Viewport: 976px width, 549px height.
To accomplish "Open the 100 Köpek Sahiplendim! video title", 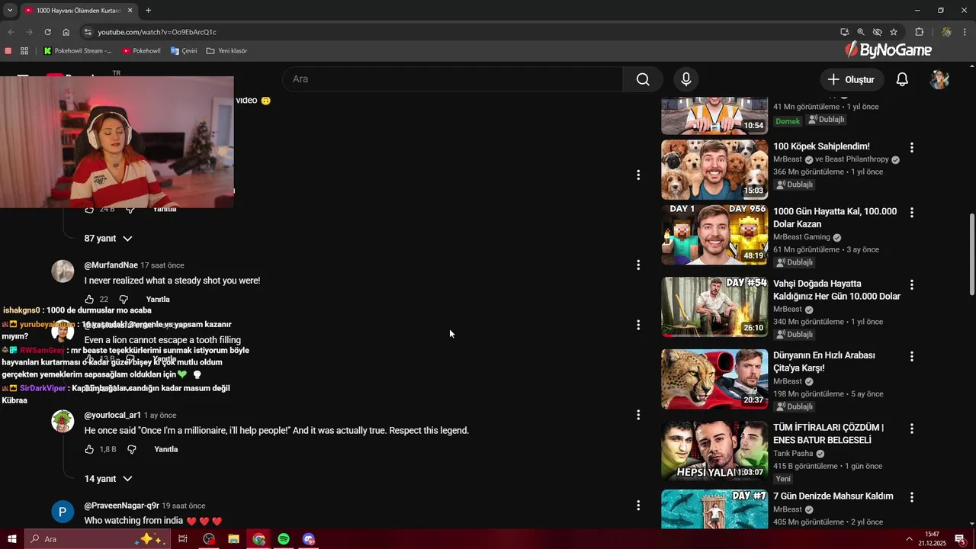I will [x=821, y=146].
